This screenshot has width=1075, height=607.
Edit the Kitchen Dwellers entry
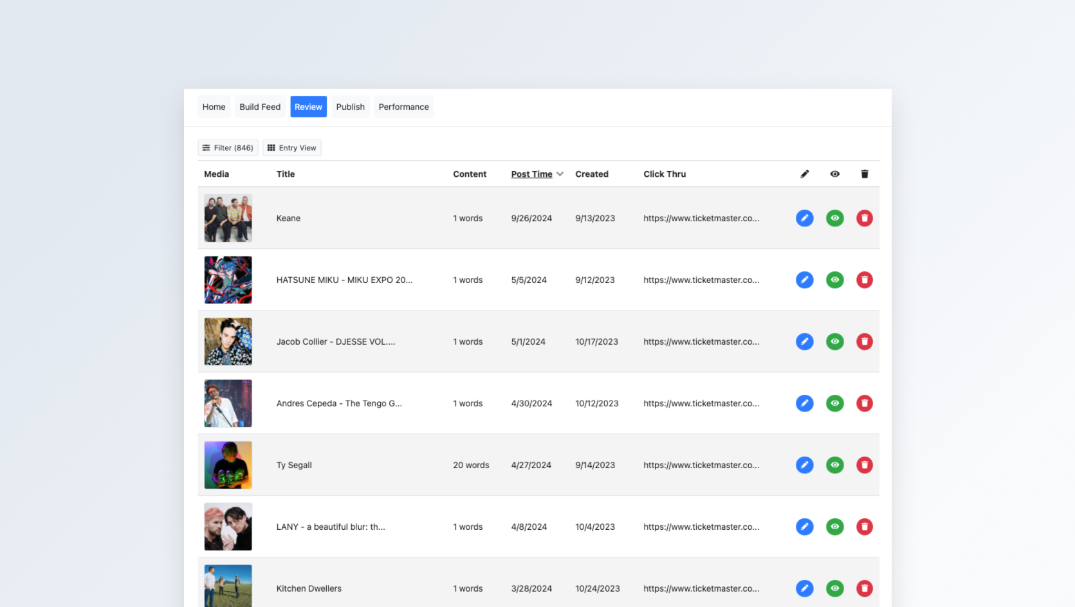tap(804, 588)
